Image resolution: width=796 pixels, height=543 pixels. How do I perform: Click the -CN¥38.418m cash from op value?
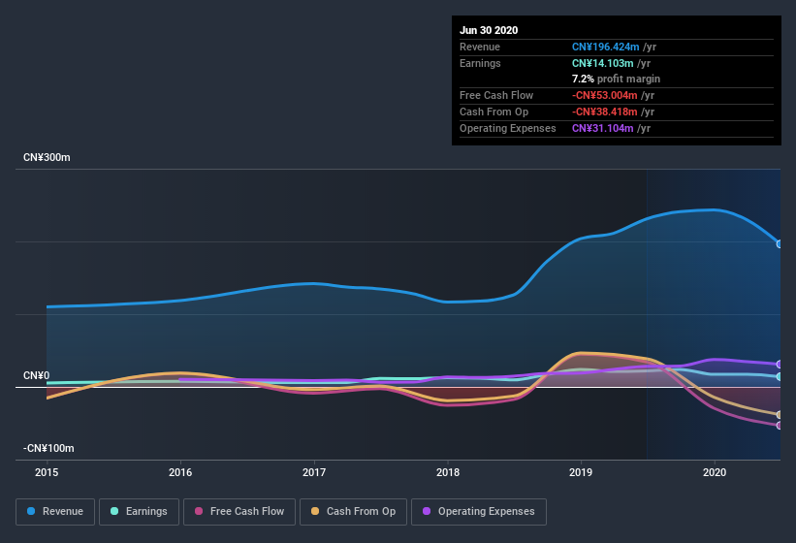tap(605, 112)
